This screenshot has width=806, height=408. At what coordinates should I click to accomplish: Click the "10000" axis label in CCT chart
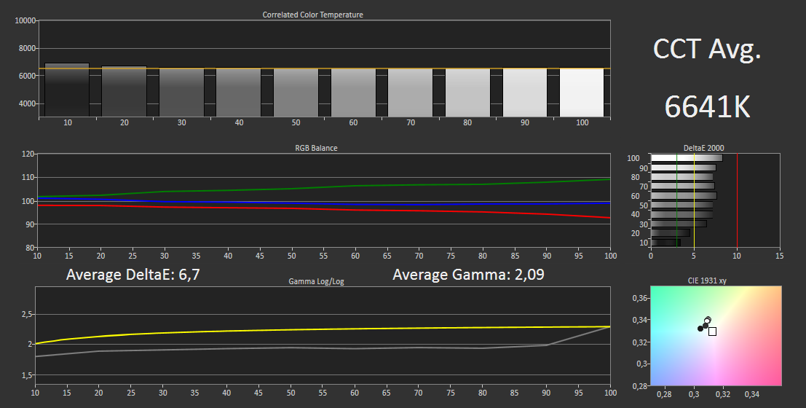tap(25, 20)
